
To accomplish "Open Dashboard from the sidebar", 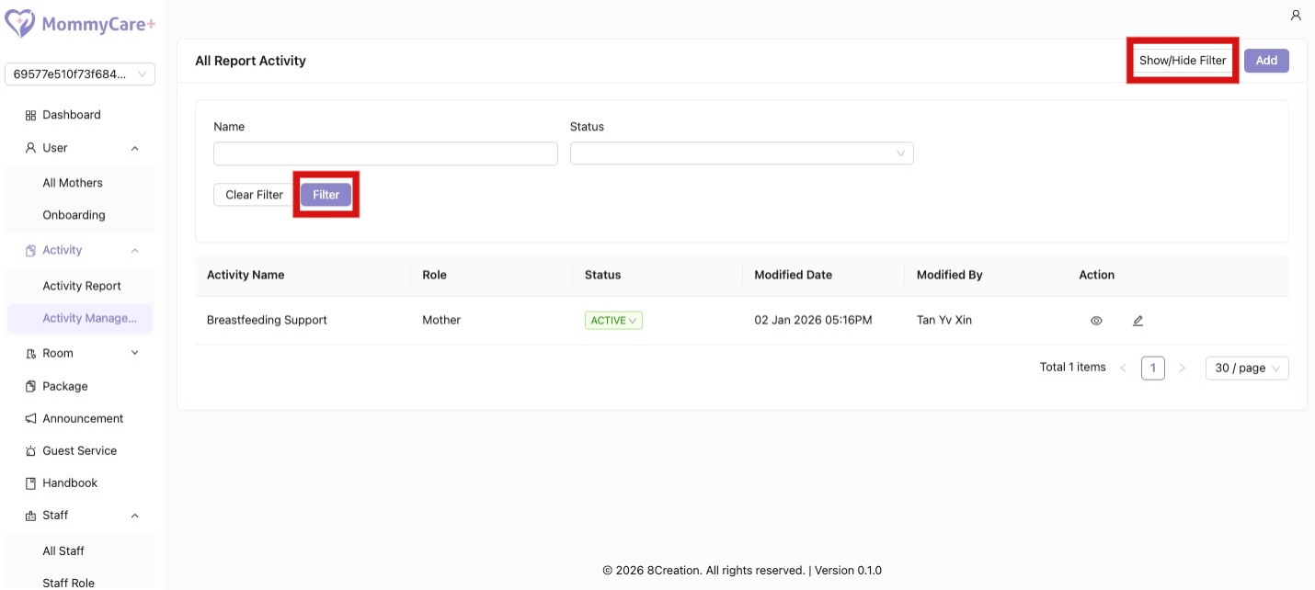I will click(x=71, y=115).
